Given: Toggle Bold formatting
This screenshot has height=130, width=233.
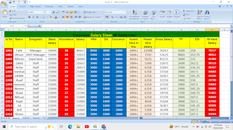Looking at the screenshot, I should [x=29, y=17].
